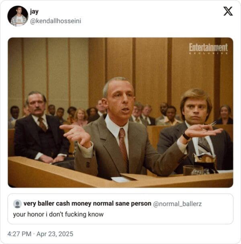Open the display name "jay"
The height and width of the screenshot is (244, 241).
(34, 12)
